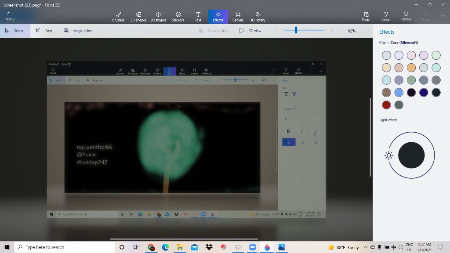Open the Photos app from taskbar
This screenshot has width=450, height=253.
(282, 247)
